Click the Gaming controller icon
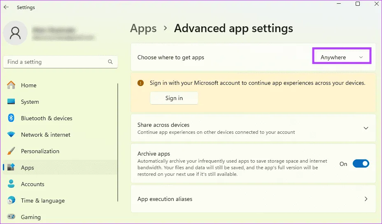382x224 pixels. 12,217
